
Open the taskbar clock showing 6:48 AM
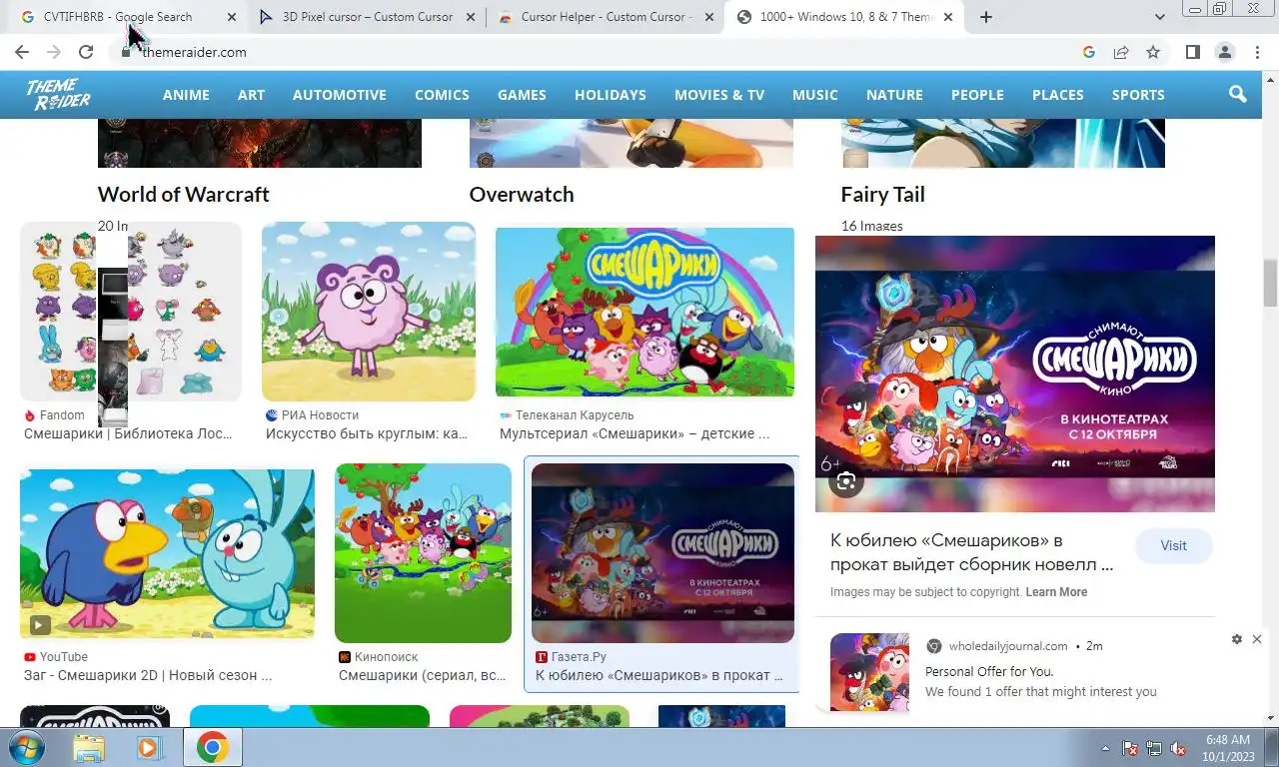click(x=1228, y=748)
